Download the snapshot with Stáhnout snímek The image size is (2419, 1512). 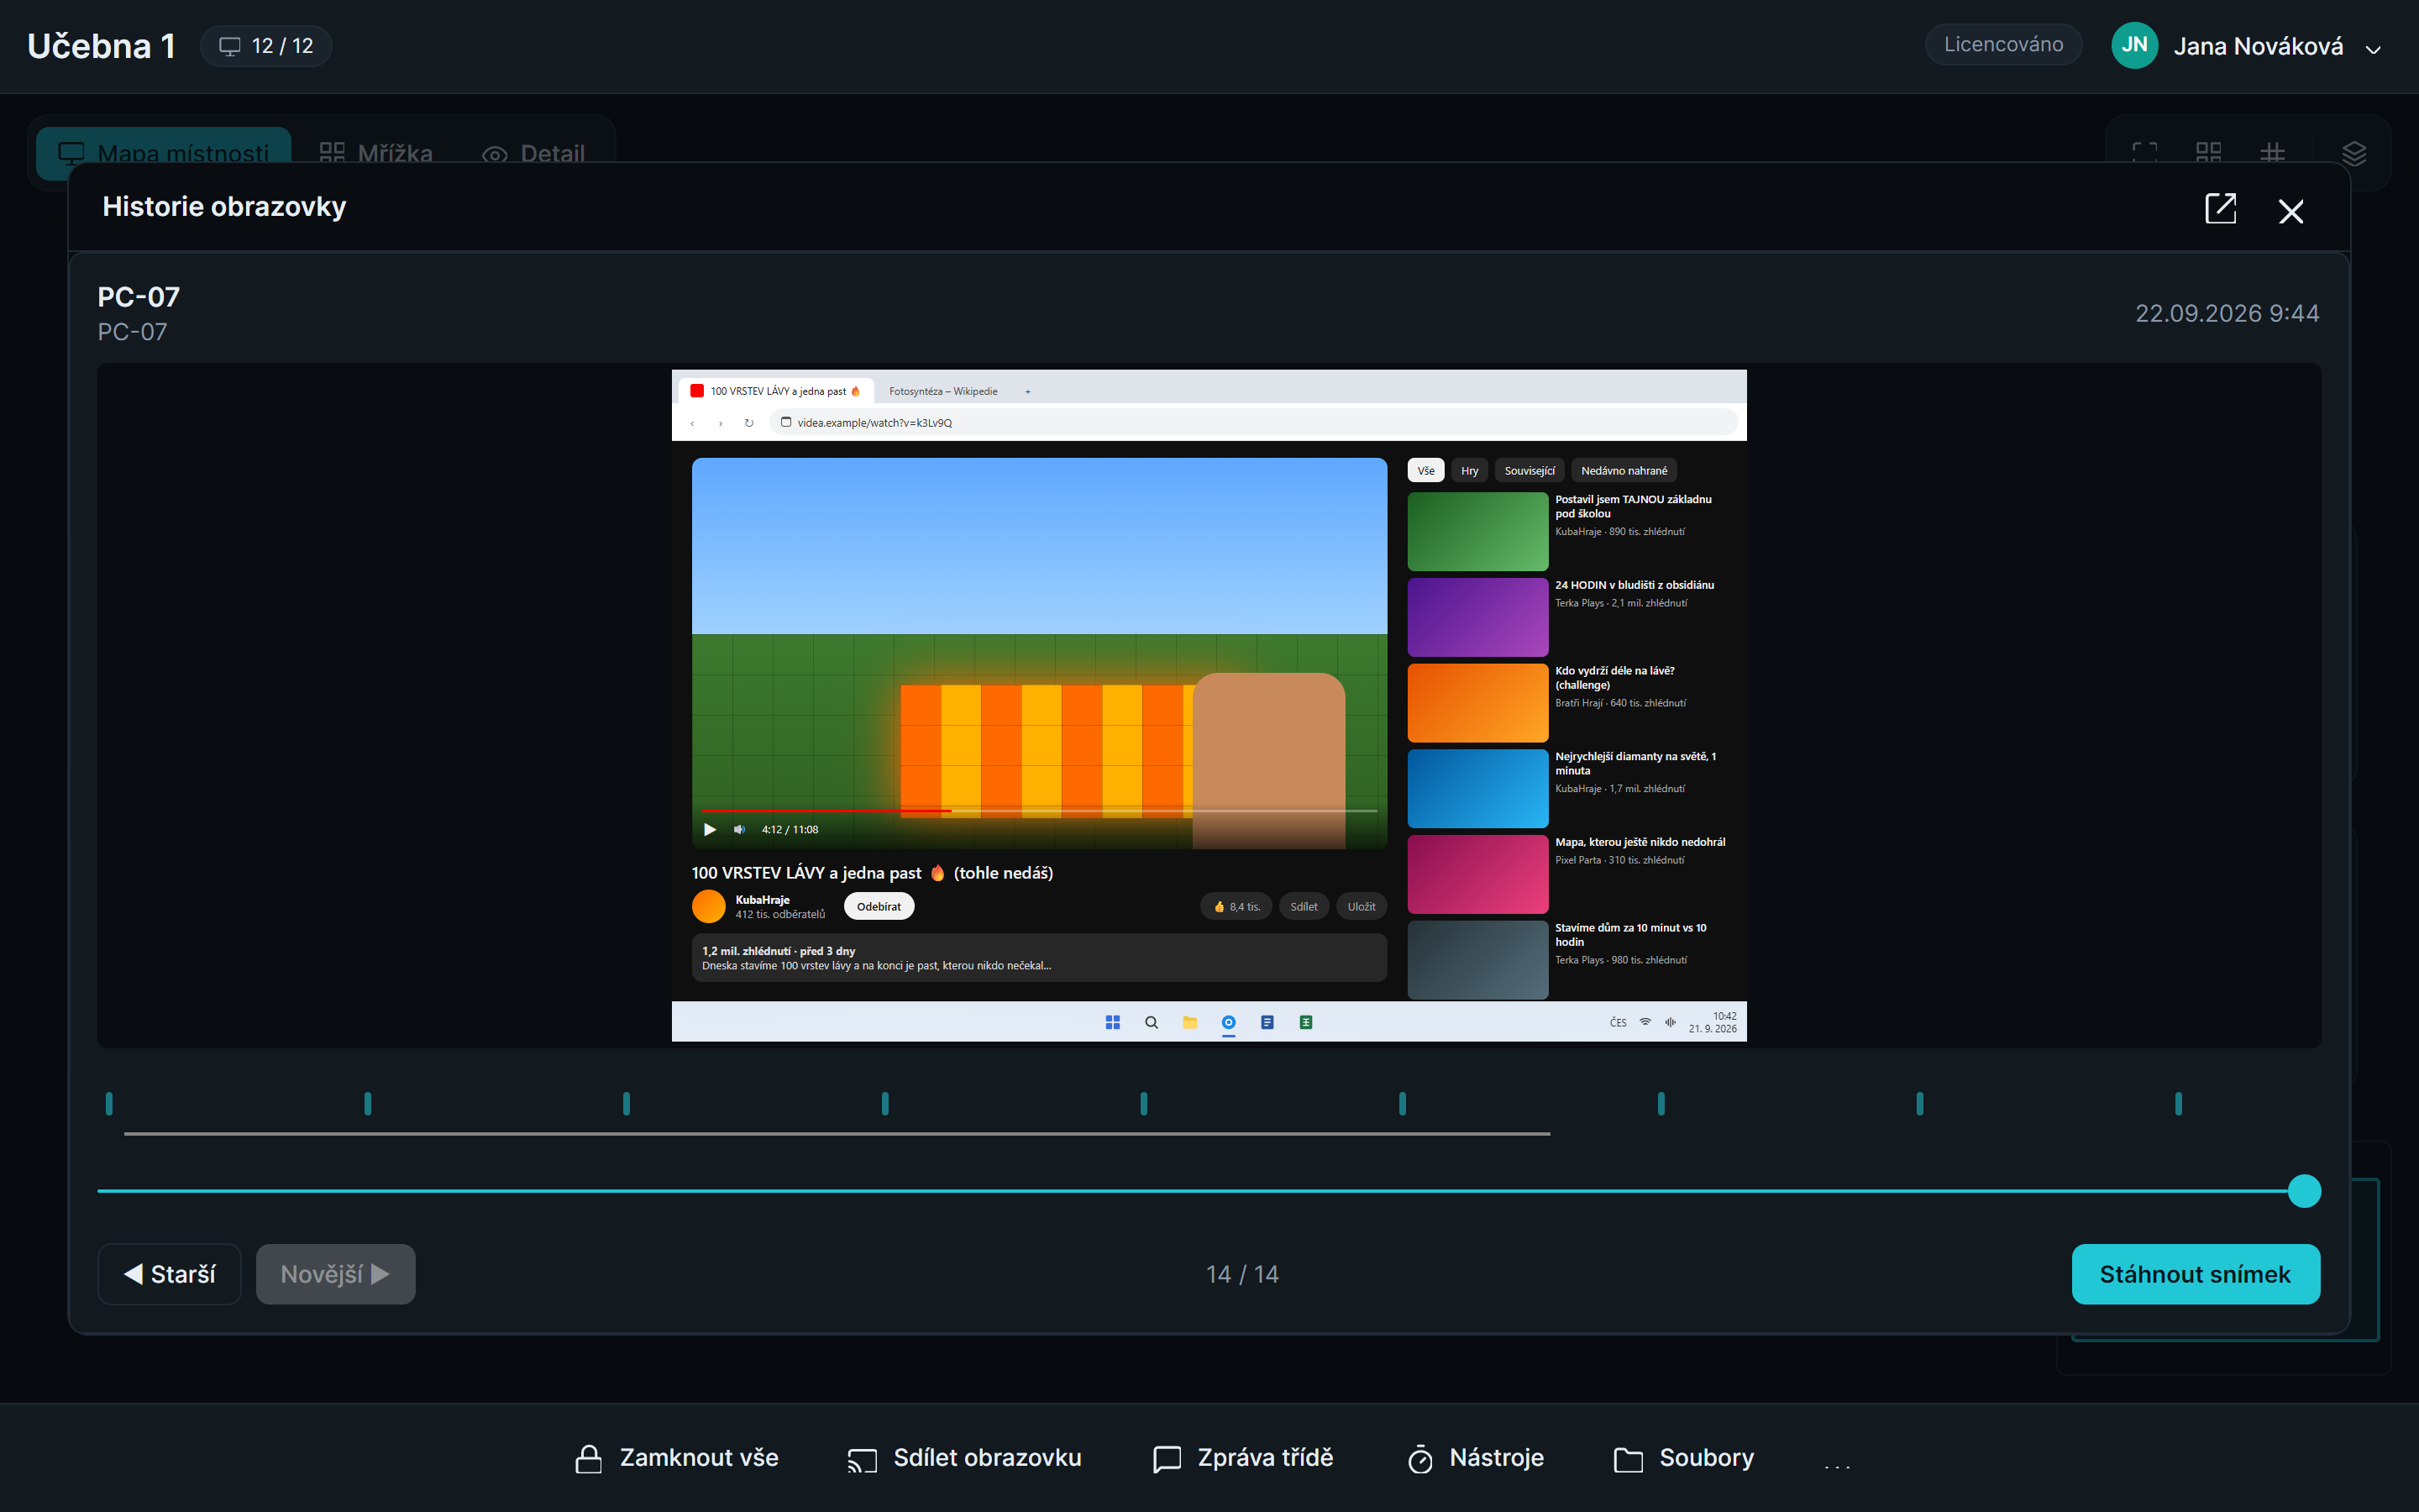(2195, 1274)
